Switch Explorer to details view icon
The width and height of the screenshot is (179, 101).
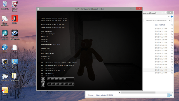(168, 95)
